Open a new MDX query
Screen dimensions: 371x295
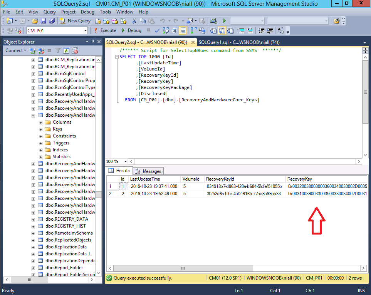tap(106, 21)
